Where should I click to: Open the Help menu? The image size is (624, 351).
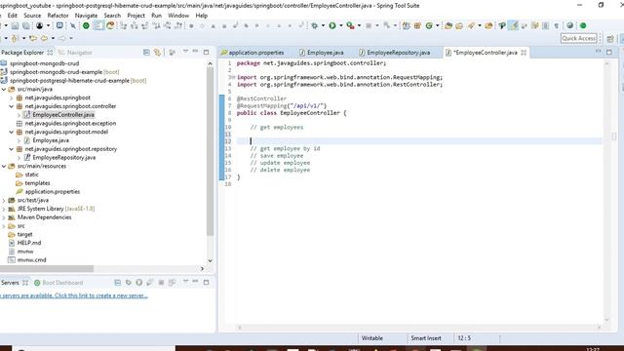click(202, 16)
